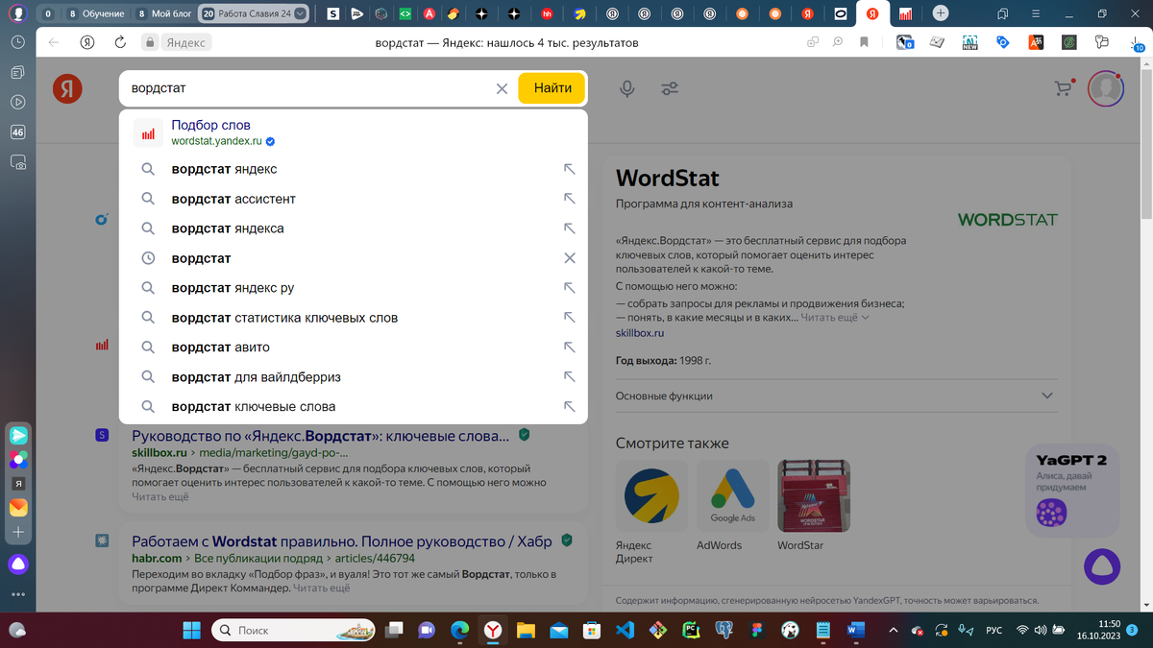Insert "вордстат авито" with its arrow icon
The height and width of the screenshot is (648, 1153).
coord(569,348)
